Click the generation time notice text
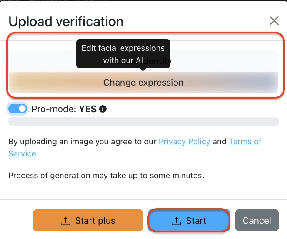 (x=106, y=176)
